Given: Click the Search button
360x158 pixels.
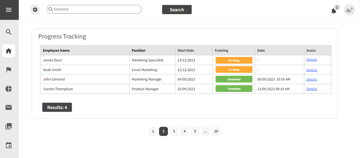Looking at the screenshot, I should [x=177, y=9].
